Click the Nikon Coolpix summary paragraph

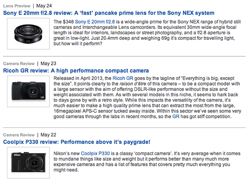pyautogui.click(x=147, y=162)
